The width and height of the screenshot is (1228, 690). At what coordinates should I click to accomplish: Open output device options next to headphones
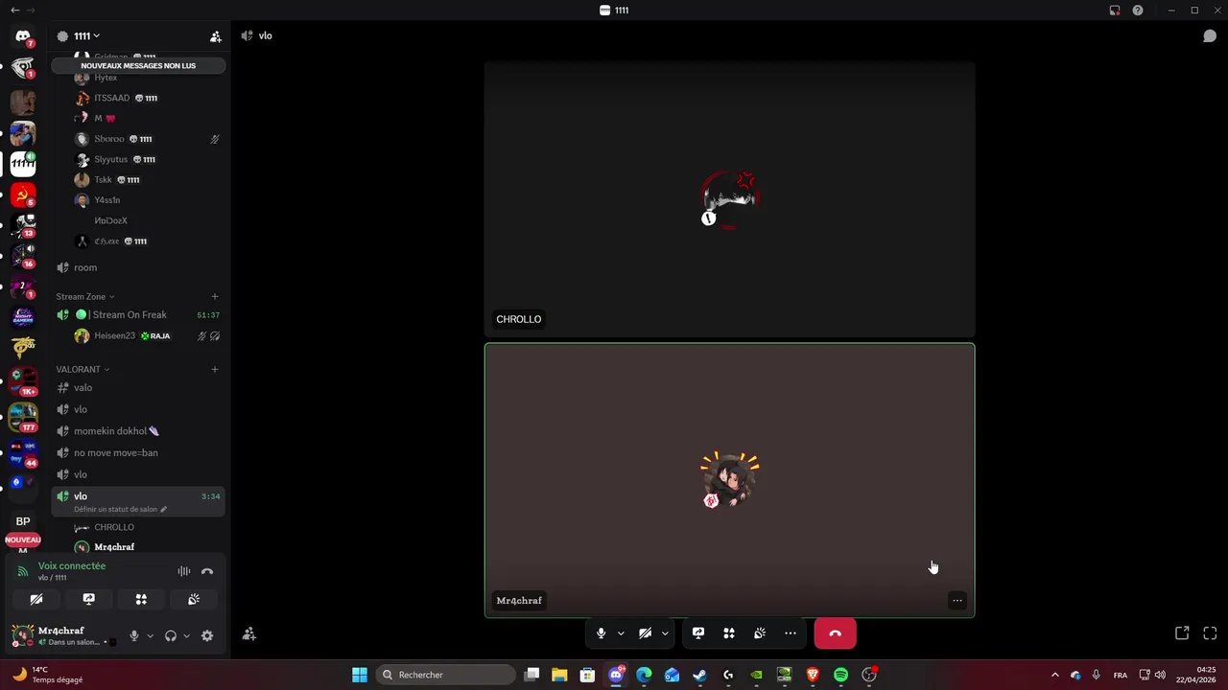pyautogui.click(x=186, y=635)
